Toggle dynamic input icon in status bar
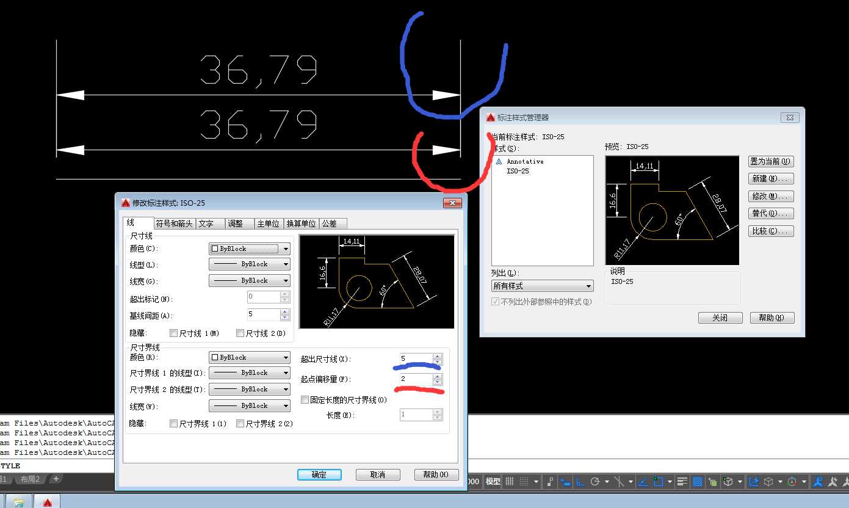This screenshot has height=508, width=849. click(x=565, y=481)
